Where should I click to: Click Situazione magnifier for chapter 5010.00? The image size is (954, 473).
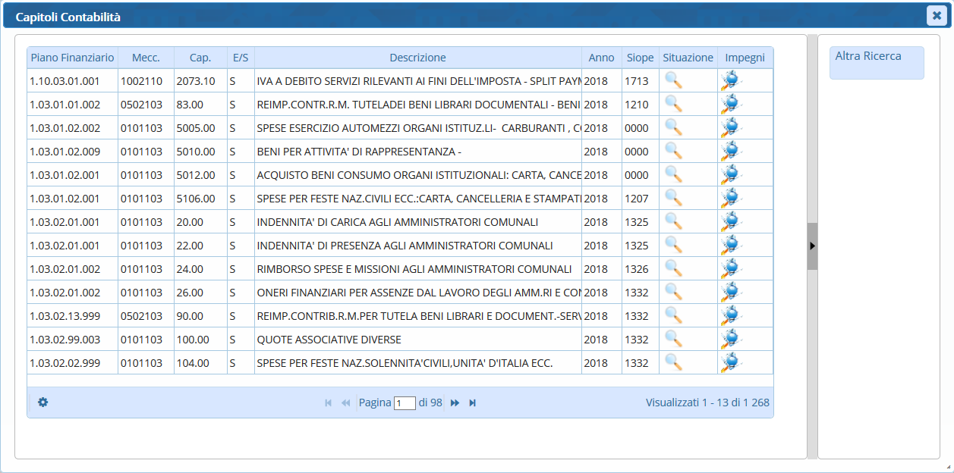coord(673,151)
